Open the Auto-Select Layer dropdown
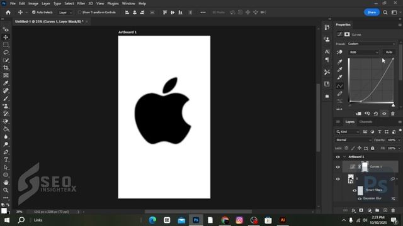403x226 pixels. [65, 13]
